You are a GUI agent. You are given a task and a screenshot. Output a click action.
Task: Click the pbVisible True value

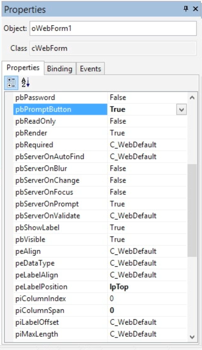117,239
